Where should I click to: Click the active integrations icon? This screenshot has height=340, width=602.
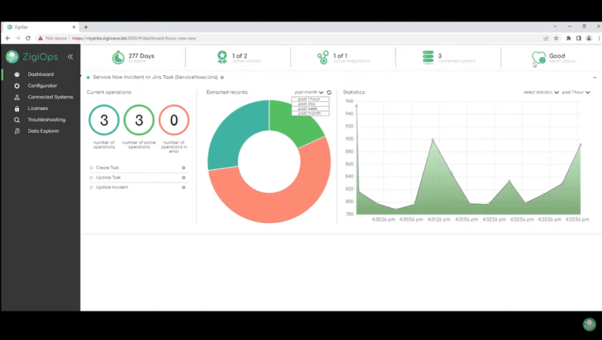tap(323, 57)
